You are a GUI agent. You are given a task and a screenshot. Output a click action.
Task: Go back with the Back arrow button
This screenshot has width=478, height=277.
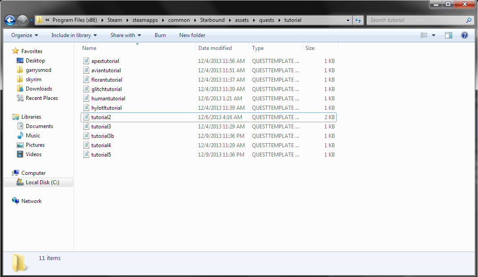click(10, 20)
